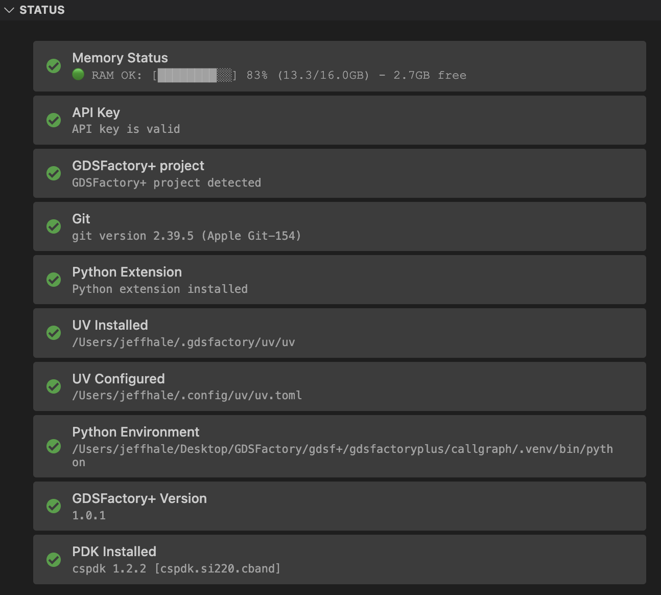Click the Python Environment check icon
This screenshot has height=595, width=661.
[54, 446]
